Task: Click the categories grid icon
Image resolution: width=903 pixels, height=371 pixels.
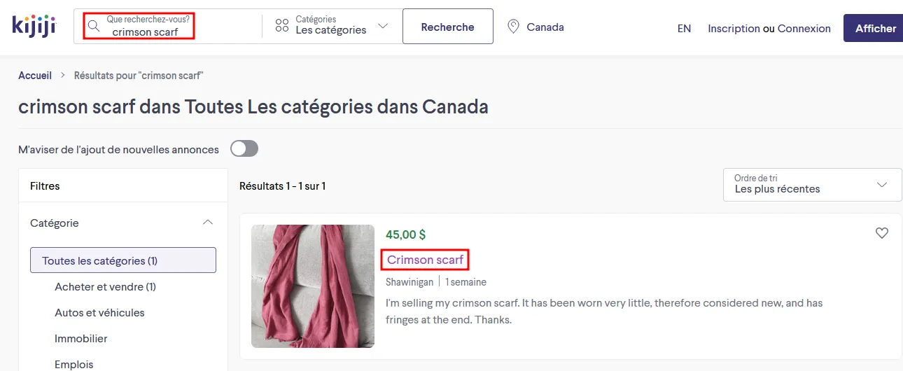Action: tap(282, 26)
